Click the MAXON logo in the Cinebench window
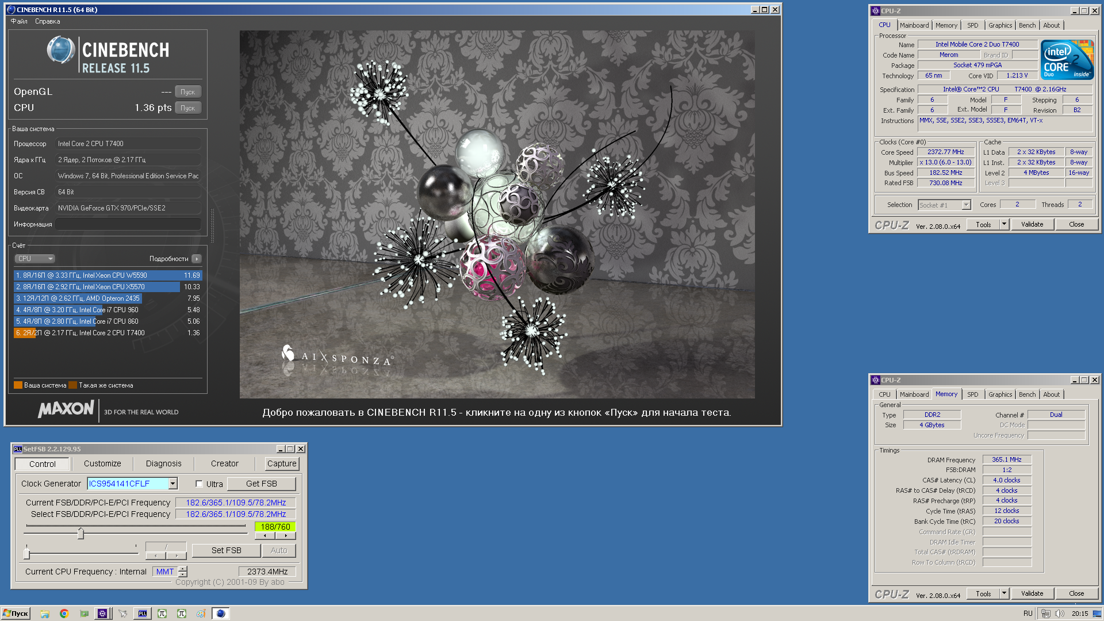This screenshot has height=621, width=1104. tap(66, 409)
